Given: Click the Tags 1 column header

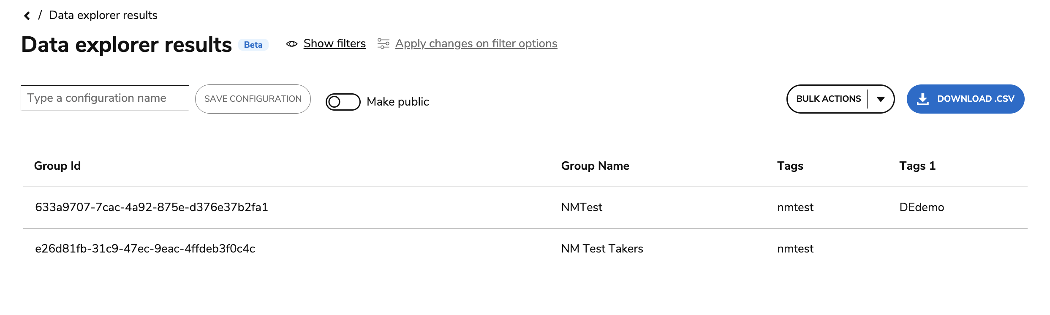Looking at the screenshot, I should (x=917, y=166).
